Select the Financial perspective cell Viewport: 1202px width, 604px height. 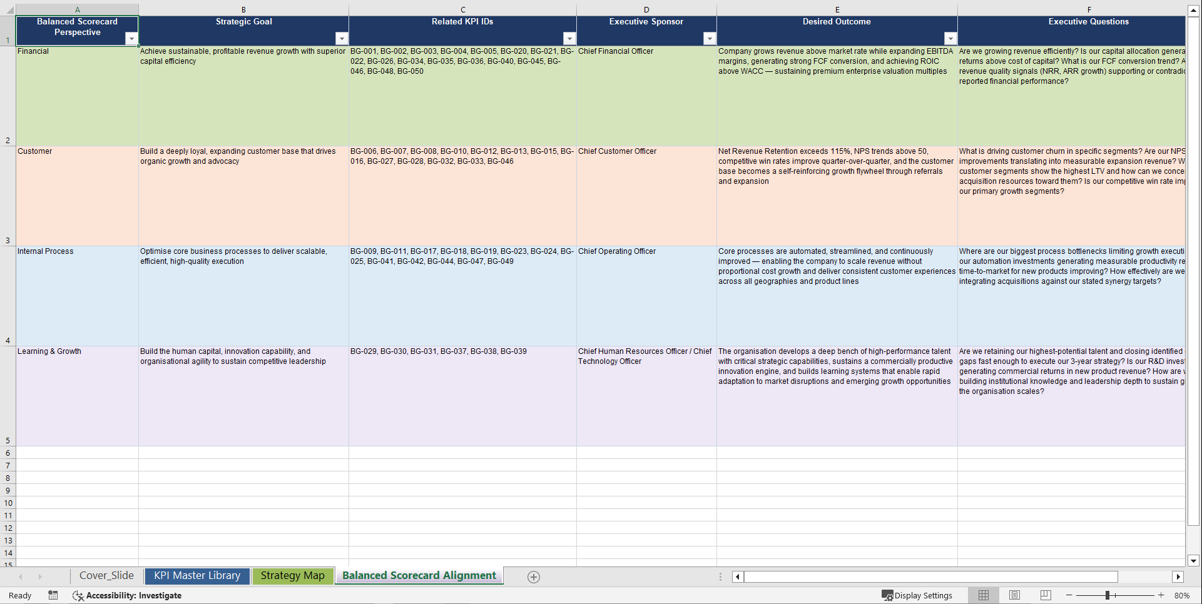pyautogui.click(x=77, y=96)
